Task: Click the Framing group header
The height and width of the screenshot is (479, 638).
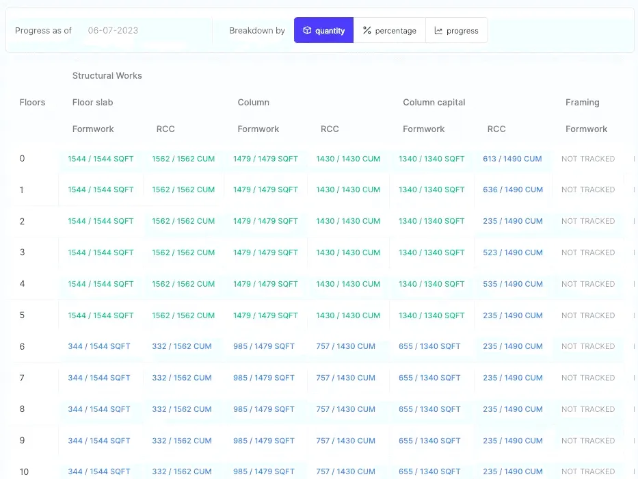Action: [x=583, y=103]
